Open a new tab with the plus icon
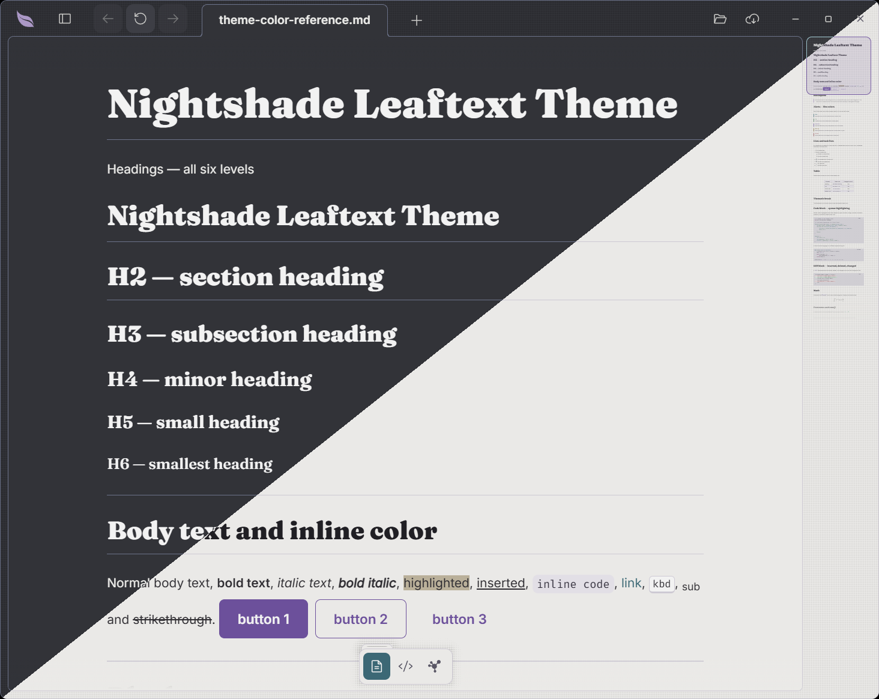Image resolution: width=879 pixels, height=699 pixels. (x=417, y=20)
